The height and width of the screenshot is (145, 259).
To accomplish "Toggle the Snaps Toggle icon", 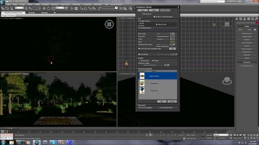I will click(x=81, y=8).
